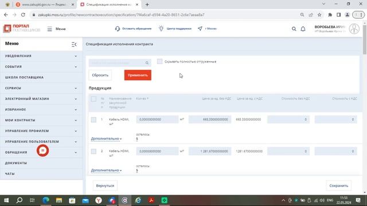Open Windows taskbar search

click(x=19, y=200)
